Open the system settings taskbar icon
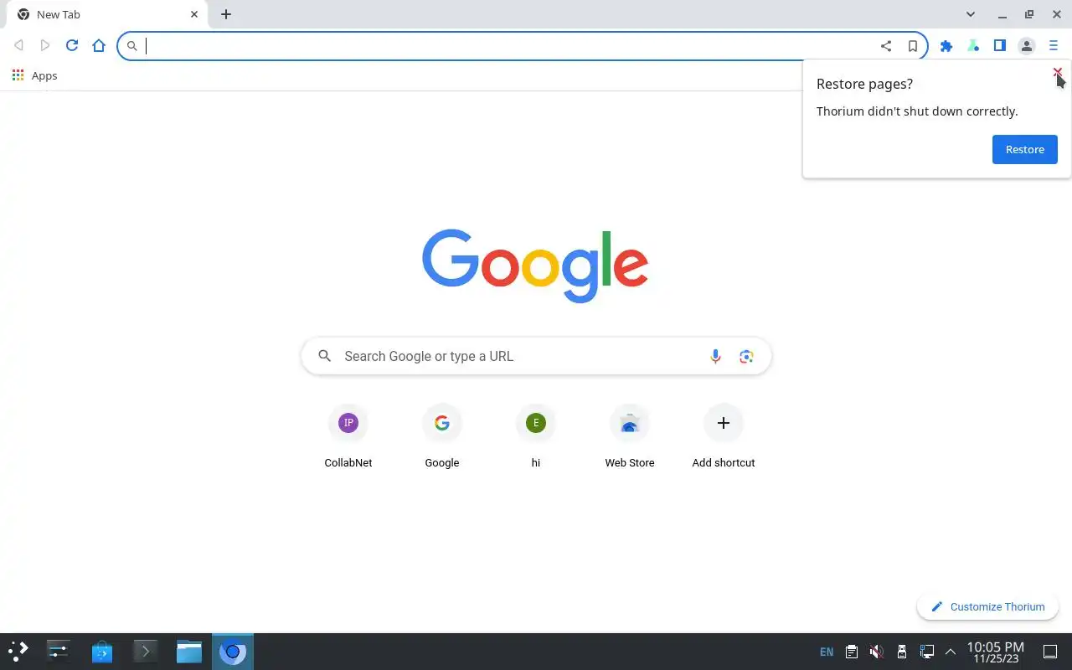1072x670 pixels. tap(59, 652)
